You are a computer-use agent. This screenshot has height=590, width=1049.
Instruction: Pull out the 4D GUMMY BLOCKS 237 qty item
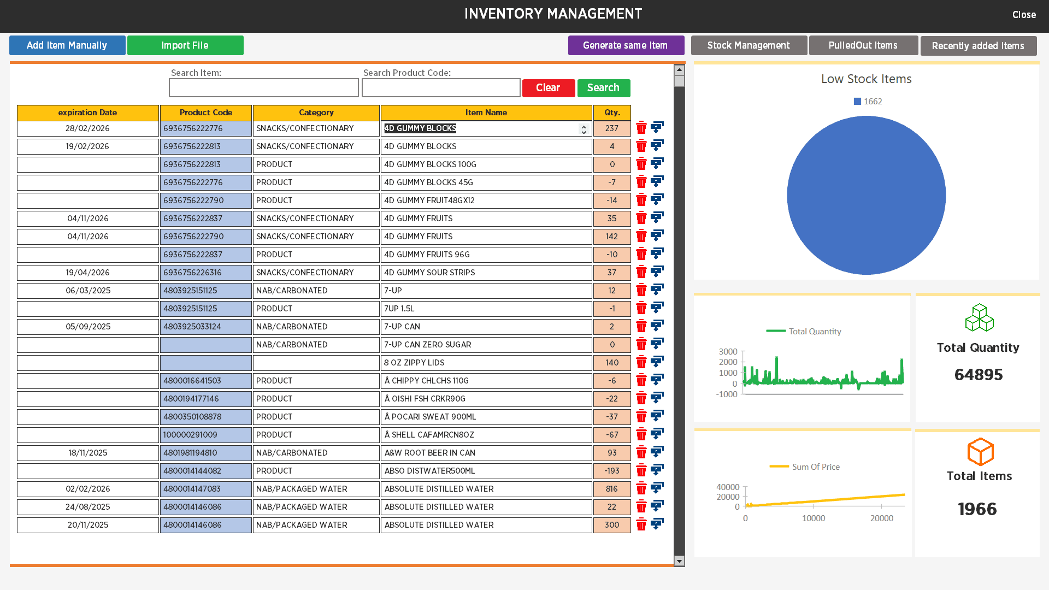click(657, 128)
